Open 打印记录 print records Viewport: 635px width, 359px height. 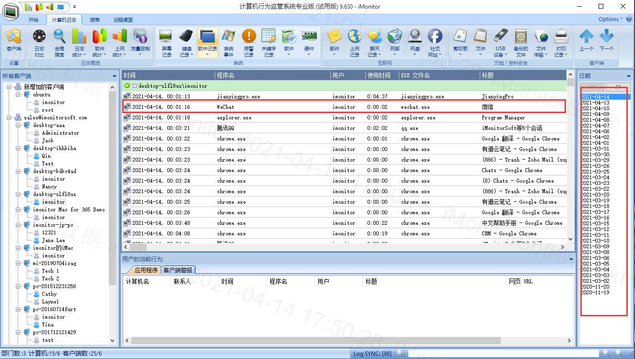tap(561, 43)
